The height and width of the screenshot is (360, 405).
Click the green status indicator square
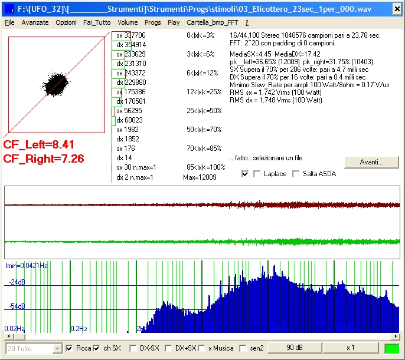(x=392, y=349)
